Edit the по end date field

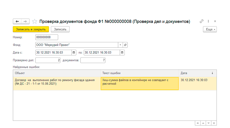(x=102, y=52)
